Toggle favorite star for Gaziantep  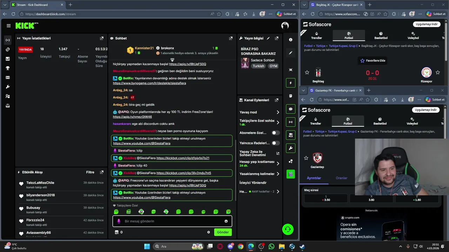pyautogui.click(x=306, y=158)
